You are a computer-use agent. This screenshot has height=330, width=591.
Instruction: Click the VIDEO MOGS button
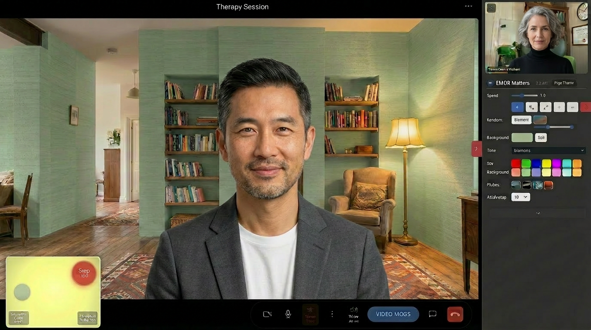pos(393,314)
